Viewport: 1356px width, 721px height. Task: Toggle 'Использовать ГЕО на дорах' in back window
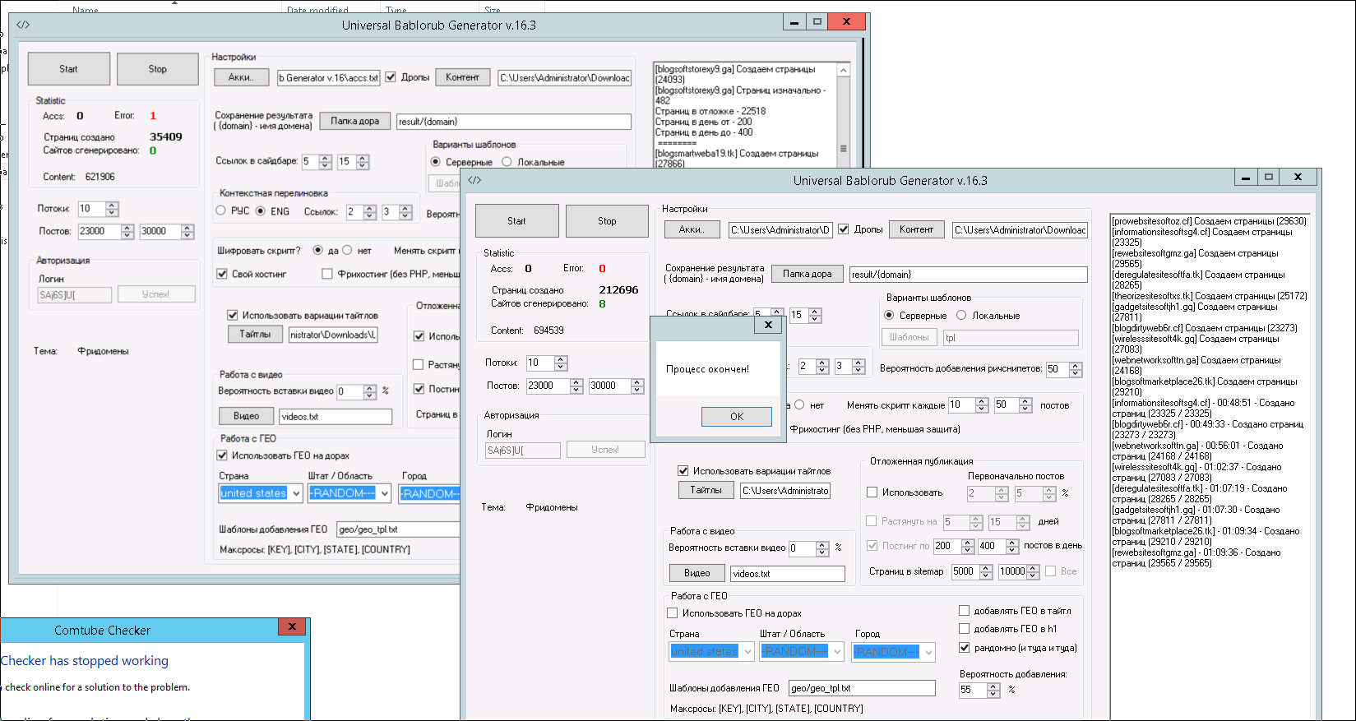pos(222,455)
